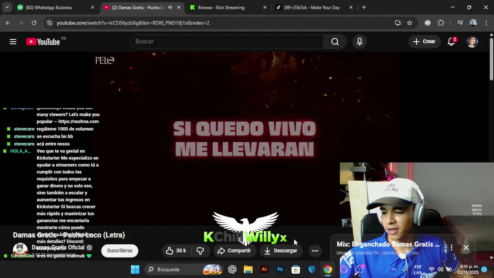Open more actions three-dot menu under video
494x278 pixels.
click(315, 251)
